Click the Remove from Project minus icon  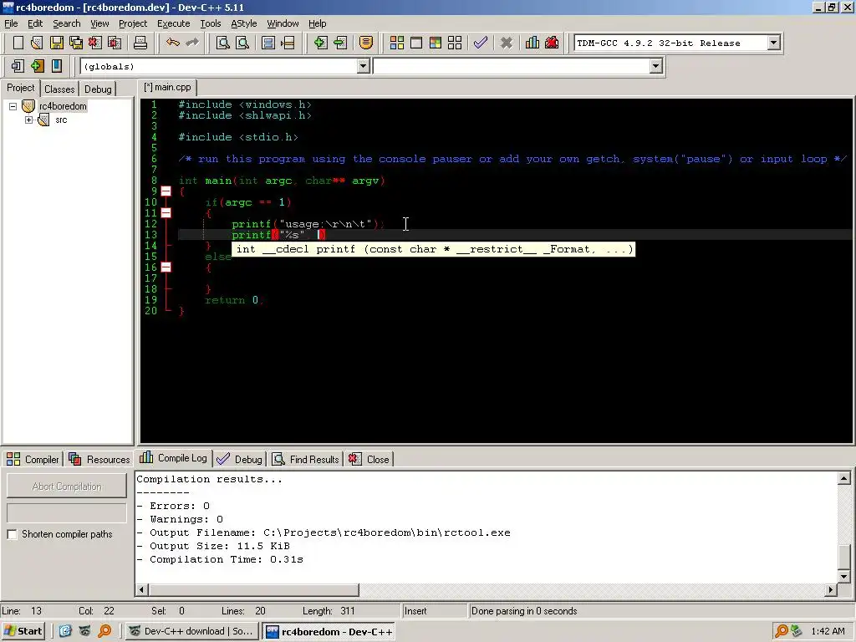click(340, 43)
